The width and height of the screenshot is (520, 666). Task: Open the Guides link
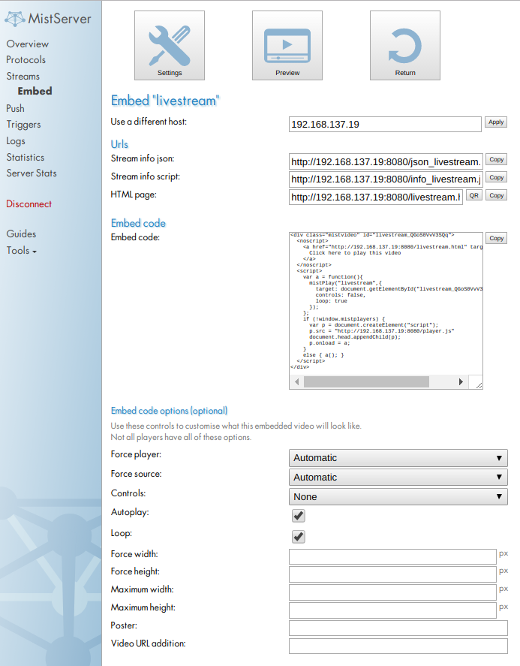21,234
